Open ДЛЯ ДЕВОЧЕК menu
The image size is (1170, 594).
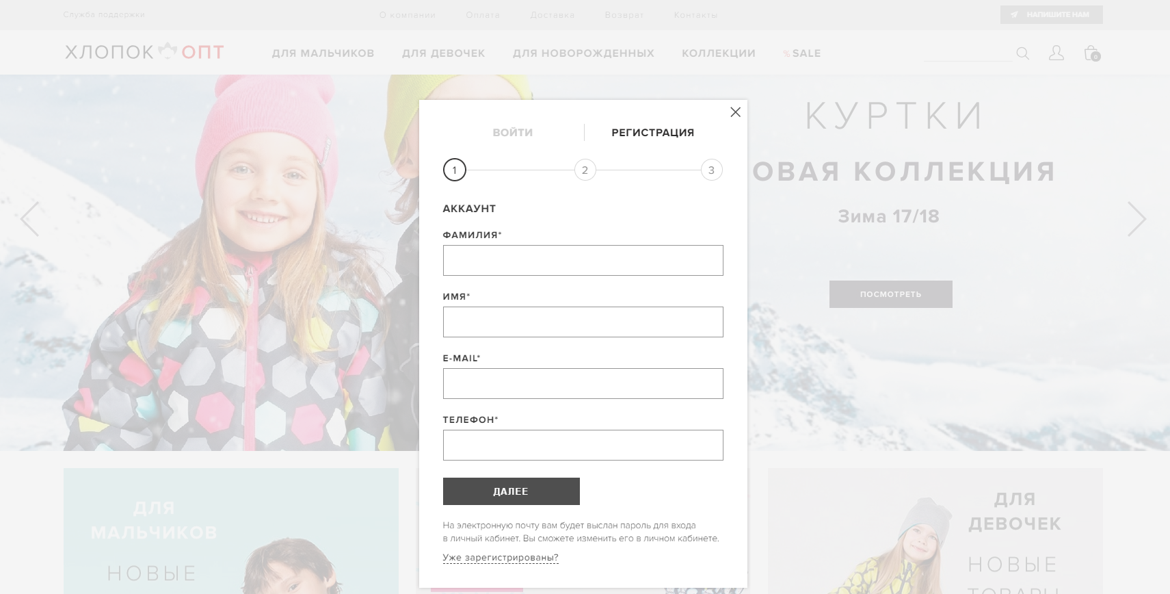coord(443,53)
